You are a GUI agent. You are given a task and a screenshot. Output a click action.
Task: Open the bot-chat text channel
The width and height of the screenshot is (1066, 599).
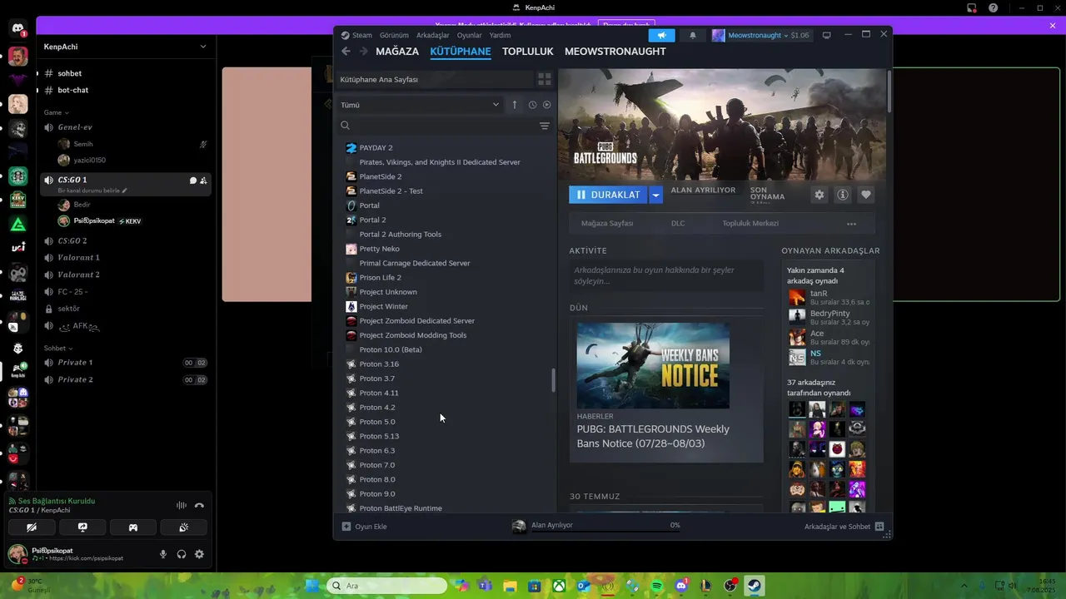point(73,90)
